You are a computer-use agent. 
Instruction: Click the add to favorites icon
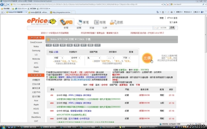13,9
